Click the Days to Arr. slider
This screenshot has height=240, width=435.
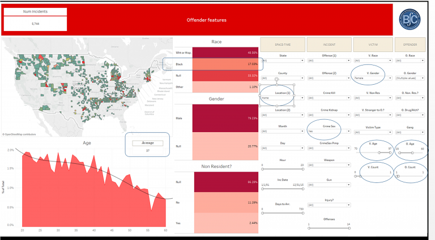(x=283, y=213)
